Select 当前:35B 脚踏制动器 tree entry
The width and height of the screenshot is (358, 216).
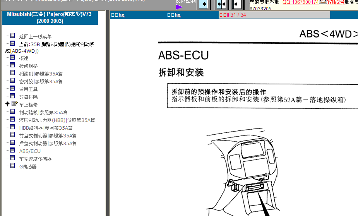tap(50, 48)
